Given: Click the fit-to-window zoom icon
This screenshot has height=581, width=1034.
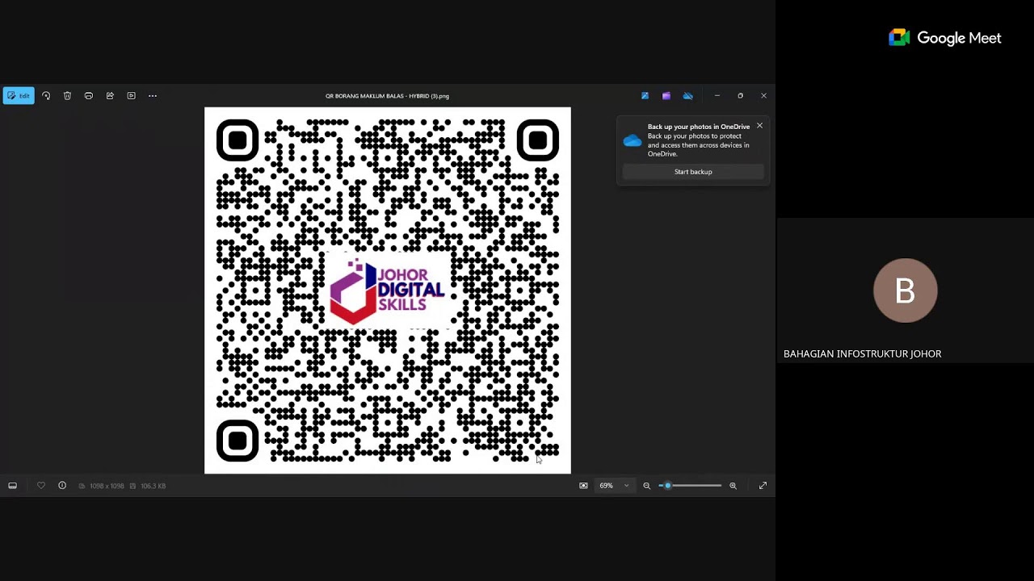Looking at the screenshot, I should [583, 486].
